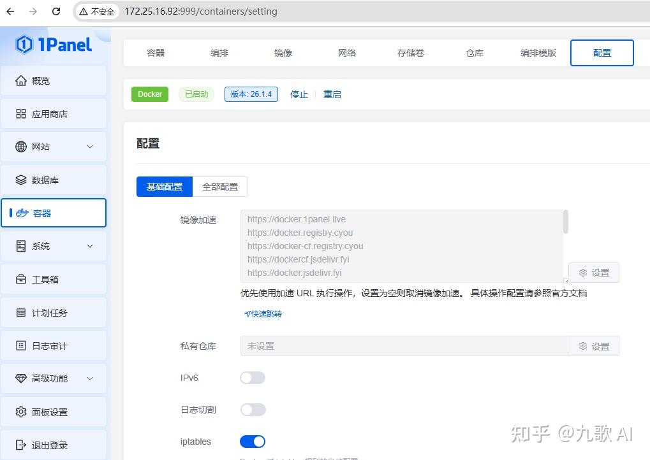Switch to the 编排 tab

(x=219, y=53)
